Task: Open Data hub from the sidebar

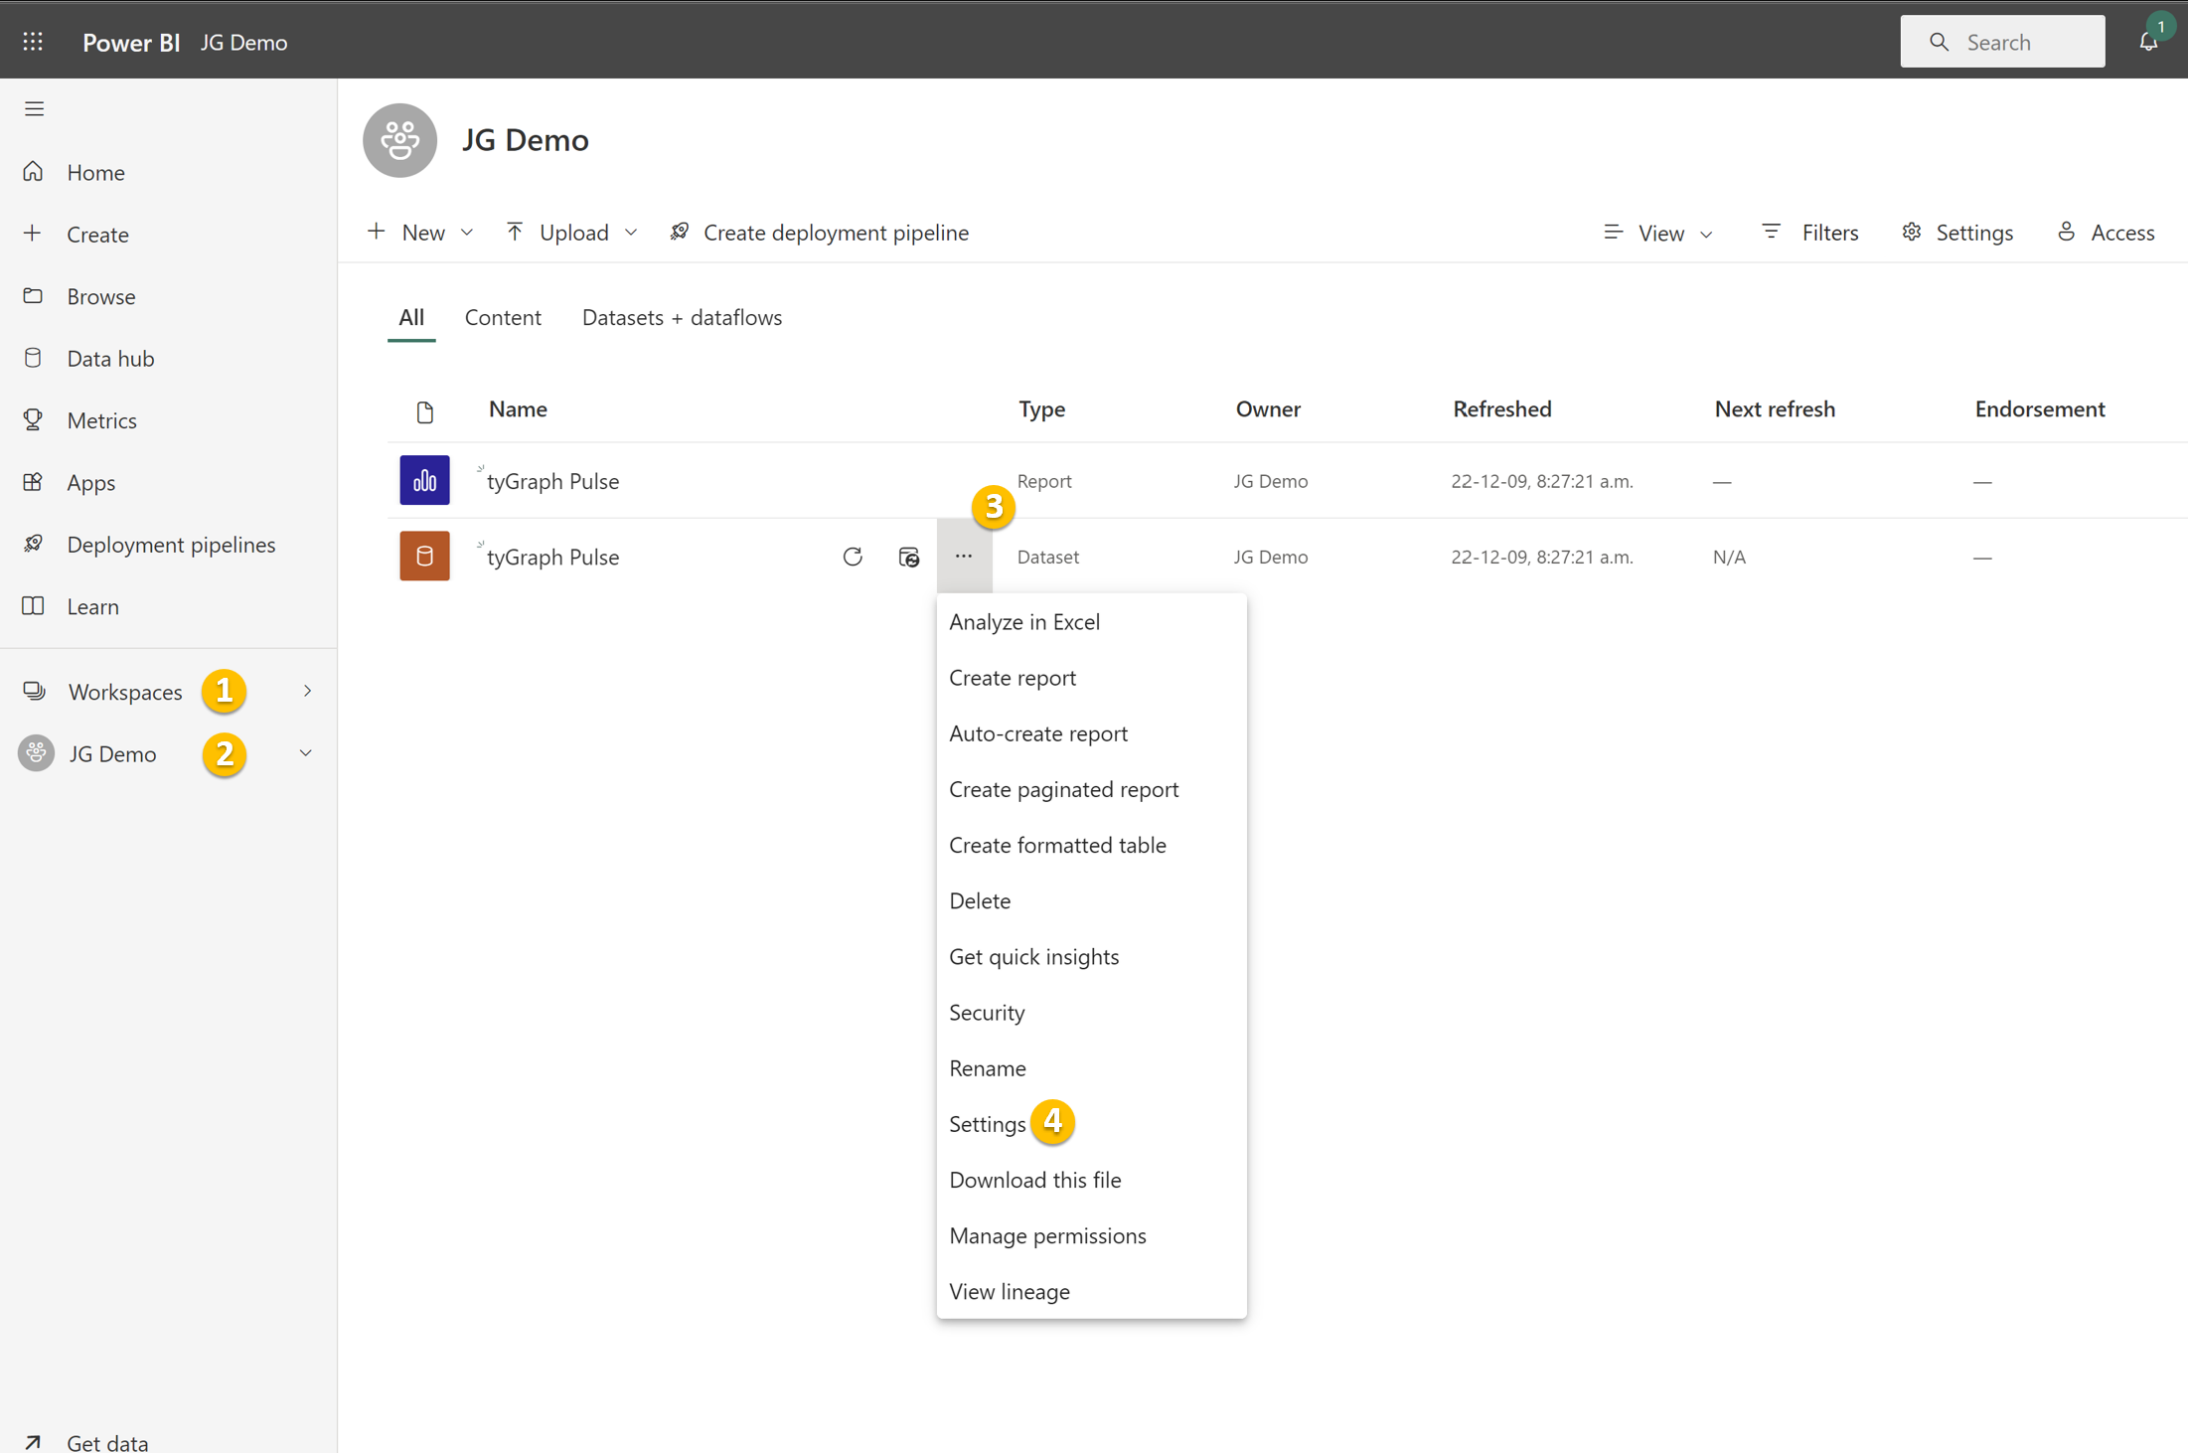Action: (110, 359)
